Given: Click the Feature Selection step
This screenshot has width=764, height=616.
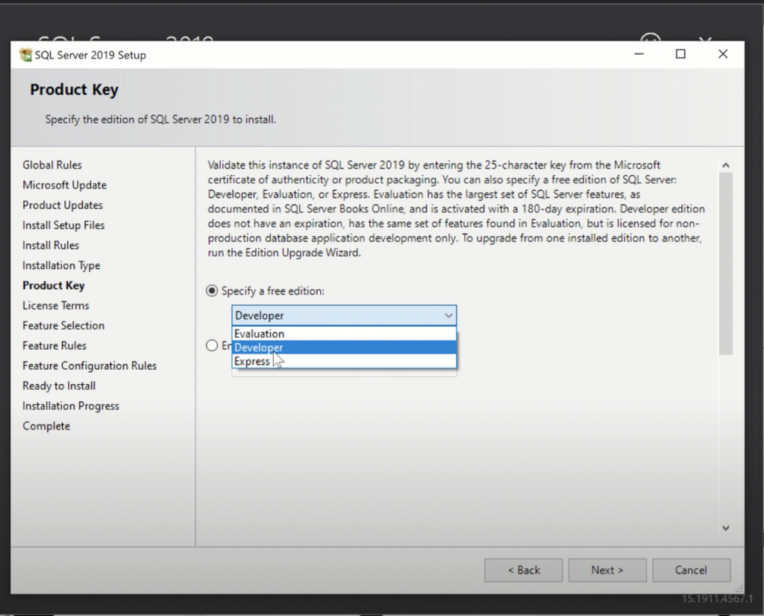Looking at the screenshot, I should point(63,325).
